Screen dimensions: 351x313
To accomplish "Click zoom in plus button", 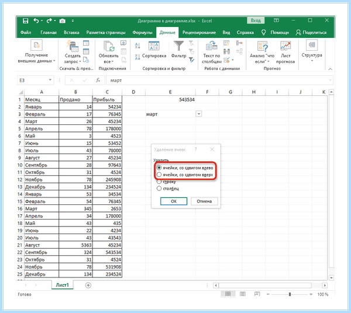I will point(311,294).
